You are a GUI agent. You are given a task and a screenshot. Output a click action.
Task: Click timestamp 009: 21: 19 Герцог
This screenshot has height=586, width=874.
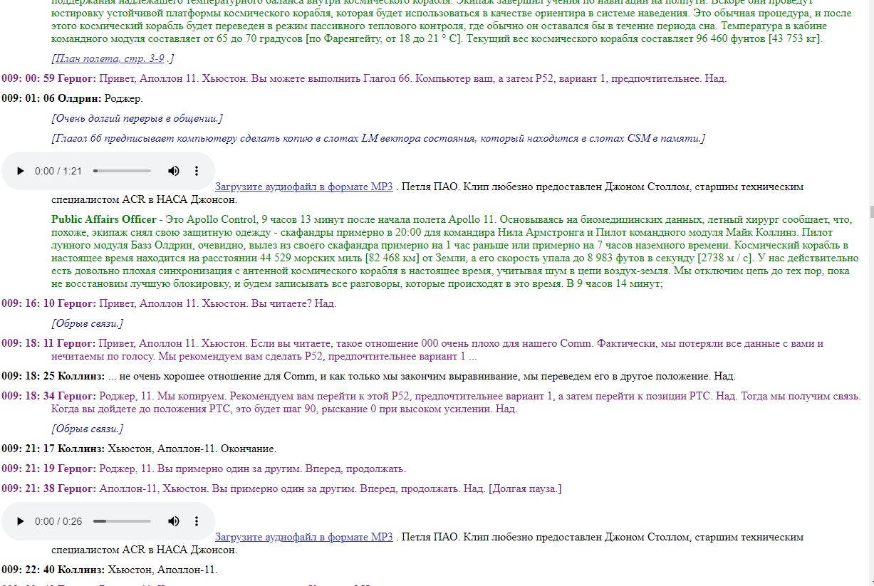coord(49,469)
